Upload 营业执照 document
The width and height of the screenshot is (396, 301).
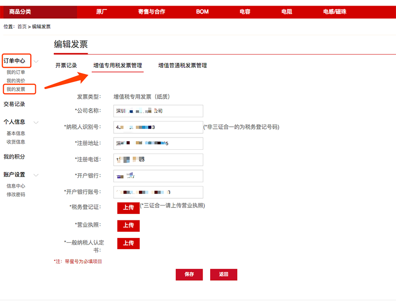(x=128, y=226)
